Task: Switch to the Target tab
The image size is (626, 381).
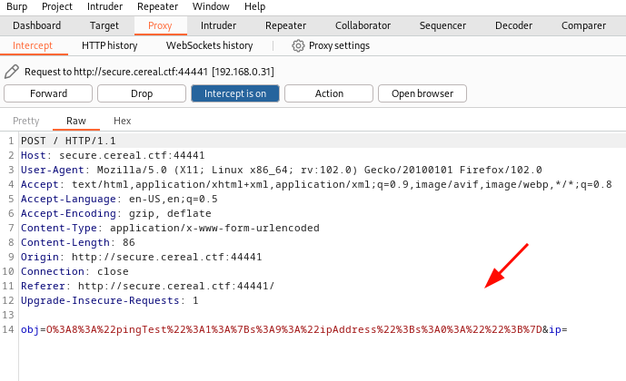Action: [104, 25]
